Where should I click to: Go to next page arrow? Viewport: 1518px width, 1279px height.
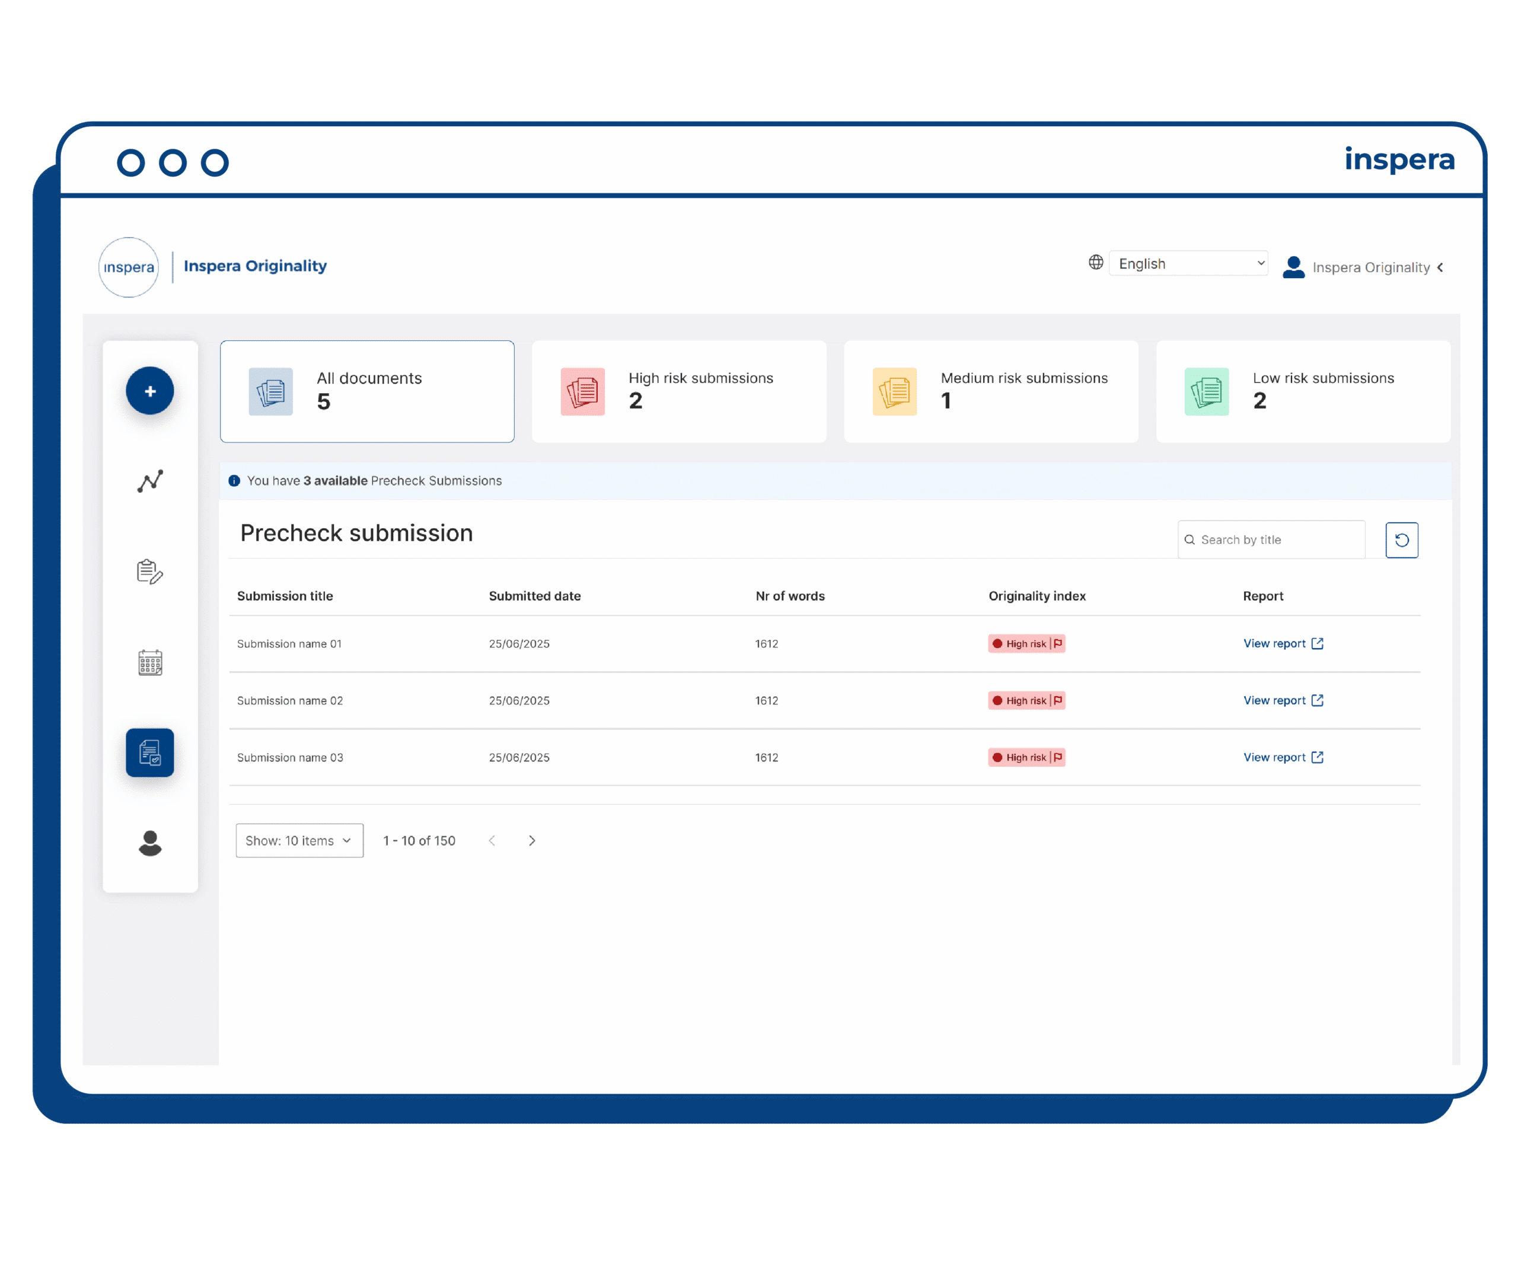(x=532, y=841)
